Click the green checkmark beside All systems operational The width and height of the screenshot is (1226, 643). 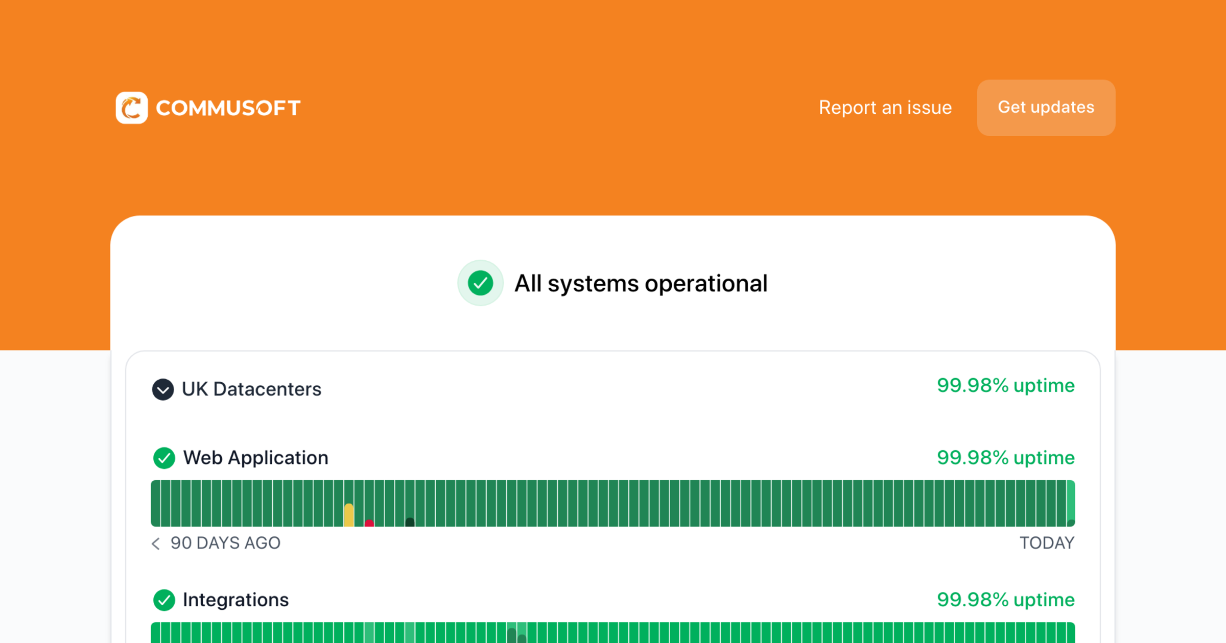coord(480,283)
